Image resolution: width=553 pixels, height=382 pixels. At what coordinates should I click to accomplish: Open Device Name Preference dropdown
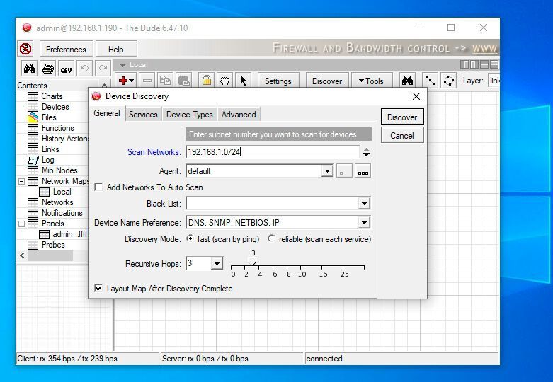click(x=363, y=223)
